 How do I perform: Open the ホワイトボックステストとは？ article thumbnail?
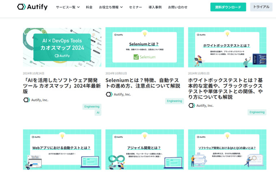227,47
